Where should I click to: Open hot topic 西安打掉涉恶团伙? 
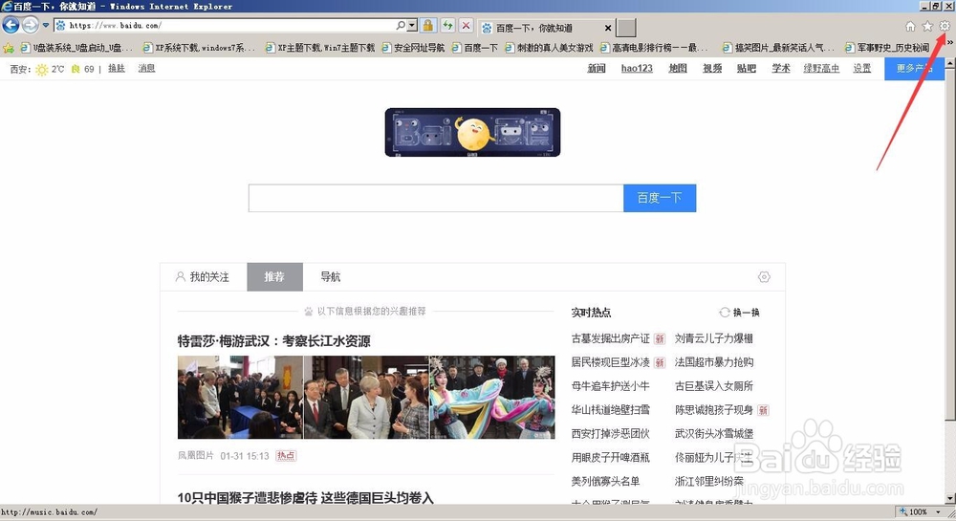point(610,433)
